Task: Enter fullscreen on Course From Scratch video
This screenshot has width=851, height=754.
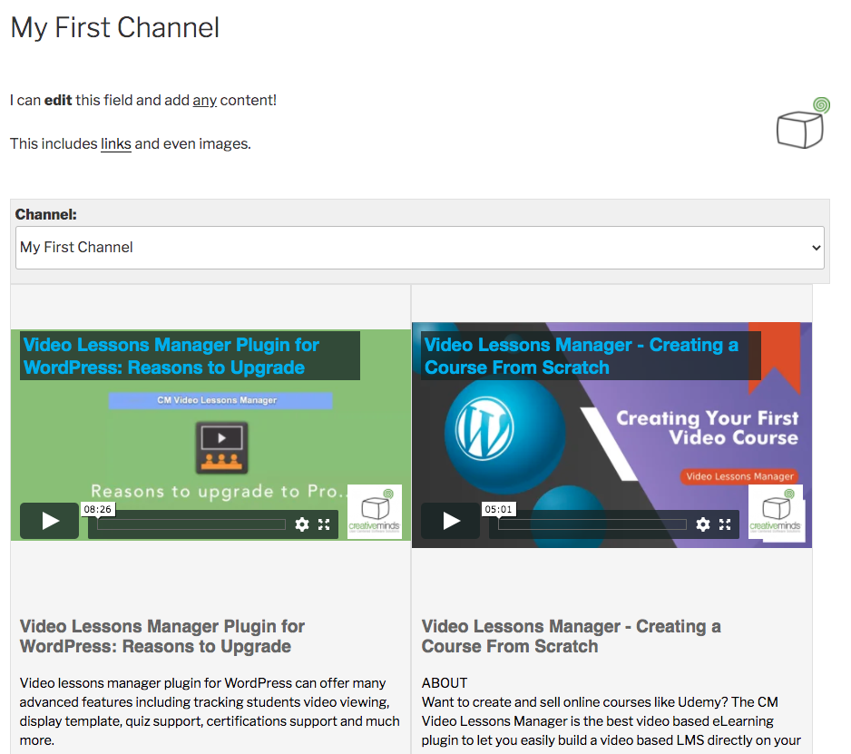Action: [725, 524]
